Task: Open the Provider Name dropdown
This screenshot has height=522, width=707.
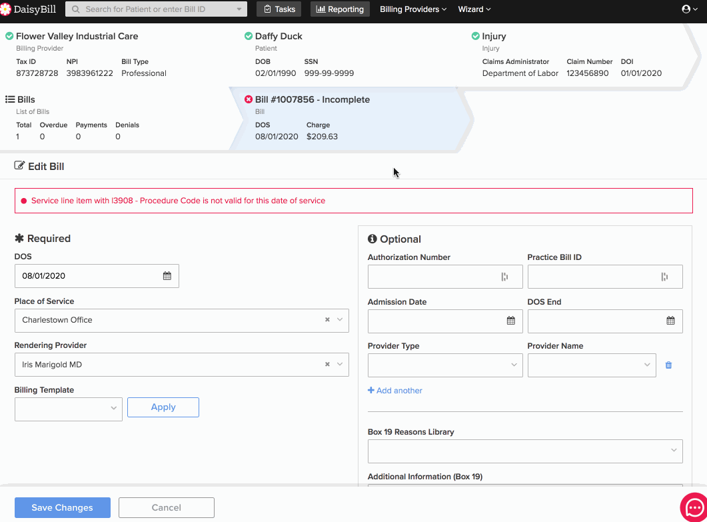Action: tap(592, 365)
